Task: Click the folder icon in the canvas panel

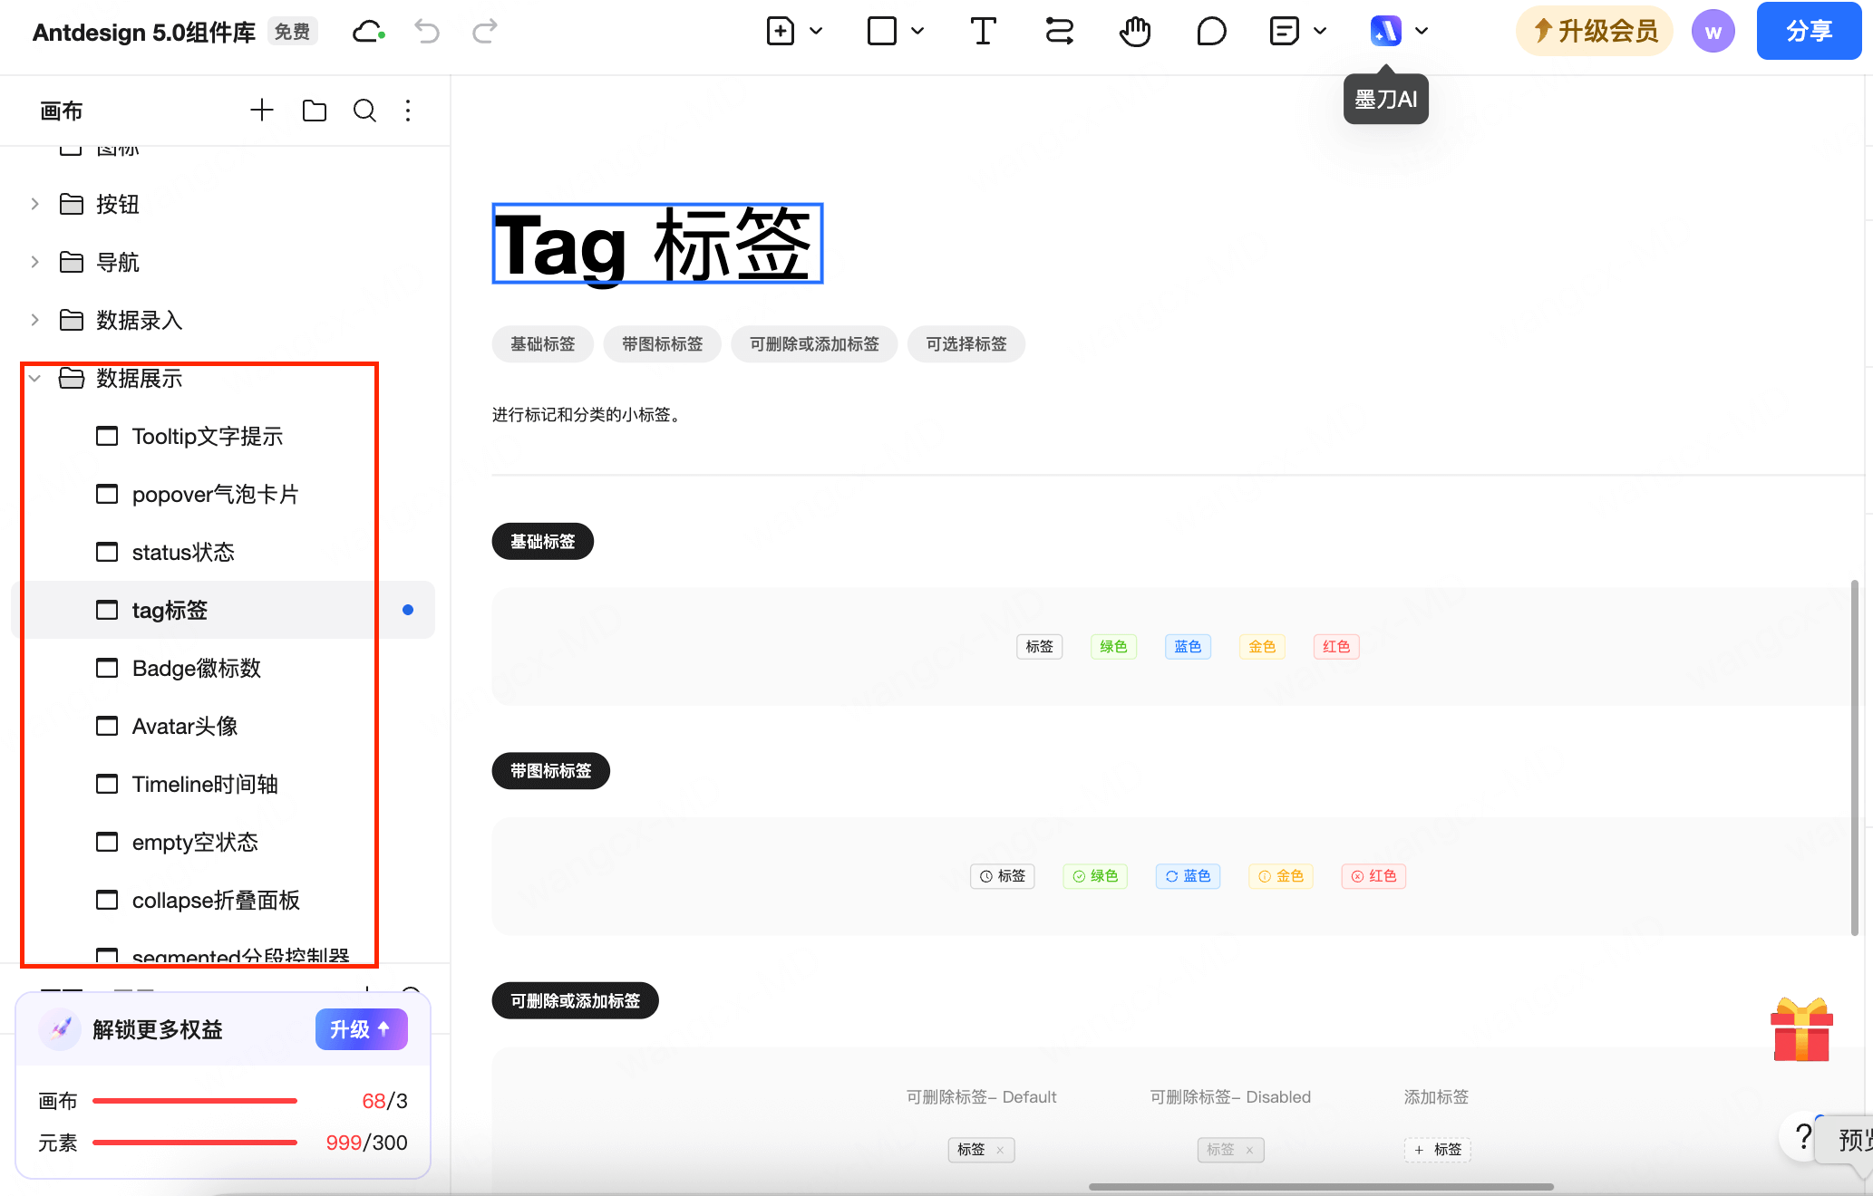Action: point(314,110)
